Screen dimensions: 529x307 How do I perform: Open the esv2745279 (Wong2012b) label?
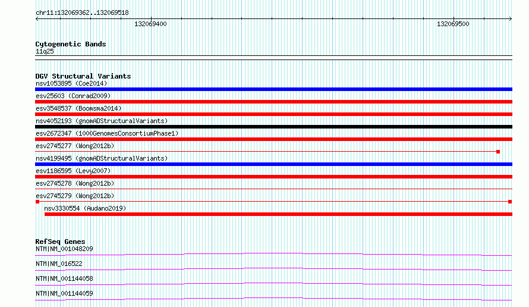tap(75, 196)
